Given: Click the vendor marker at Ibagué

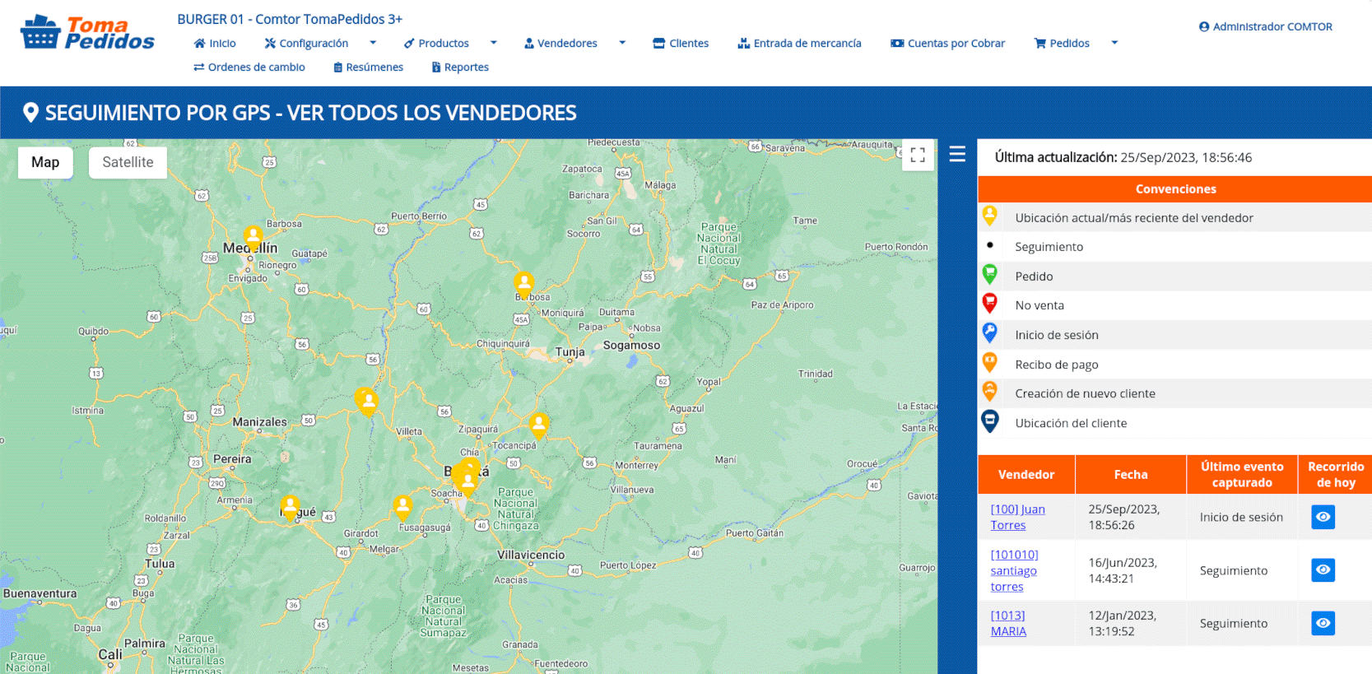Looking at the screenshot, I should pos(290,507).
